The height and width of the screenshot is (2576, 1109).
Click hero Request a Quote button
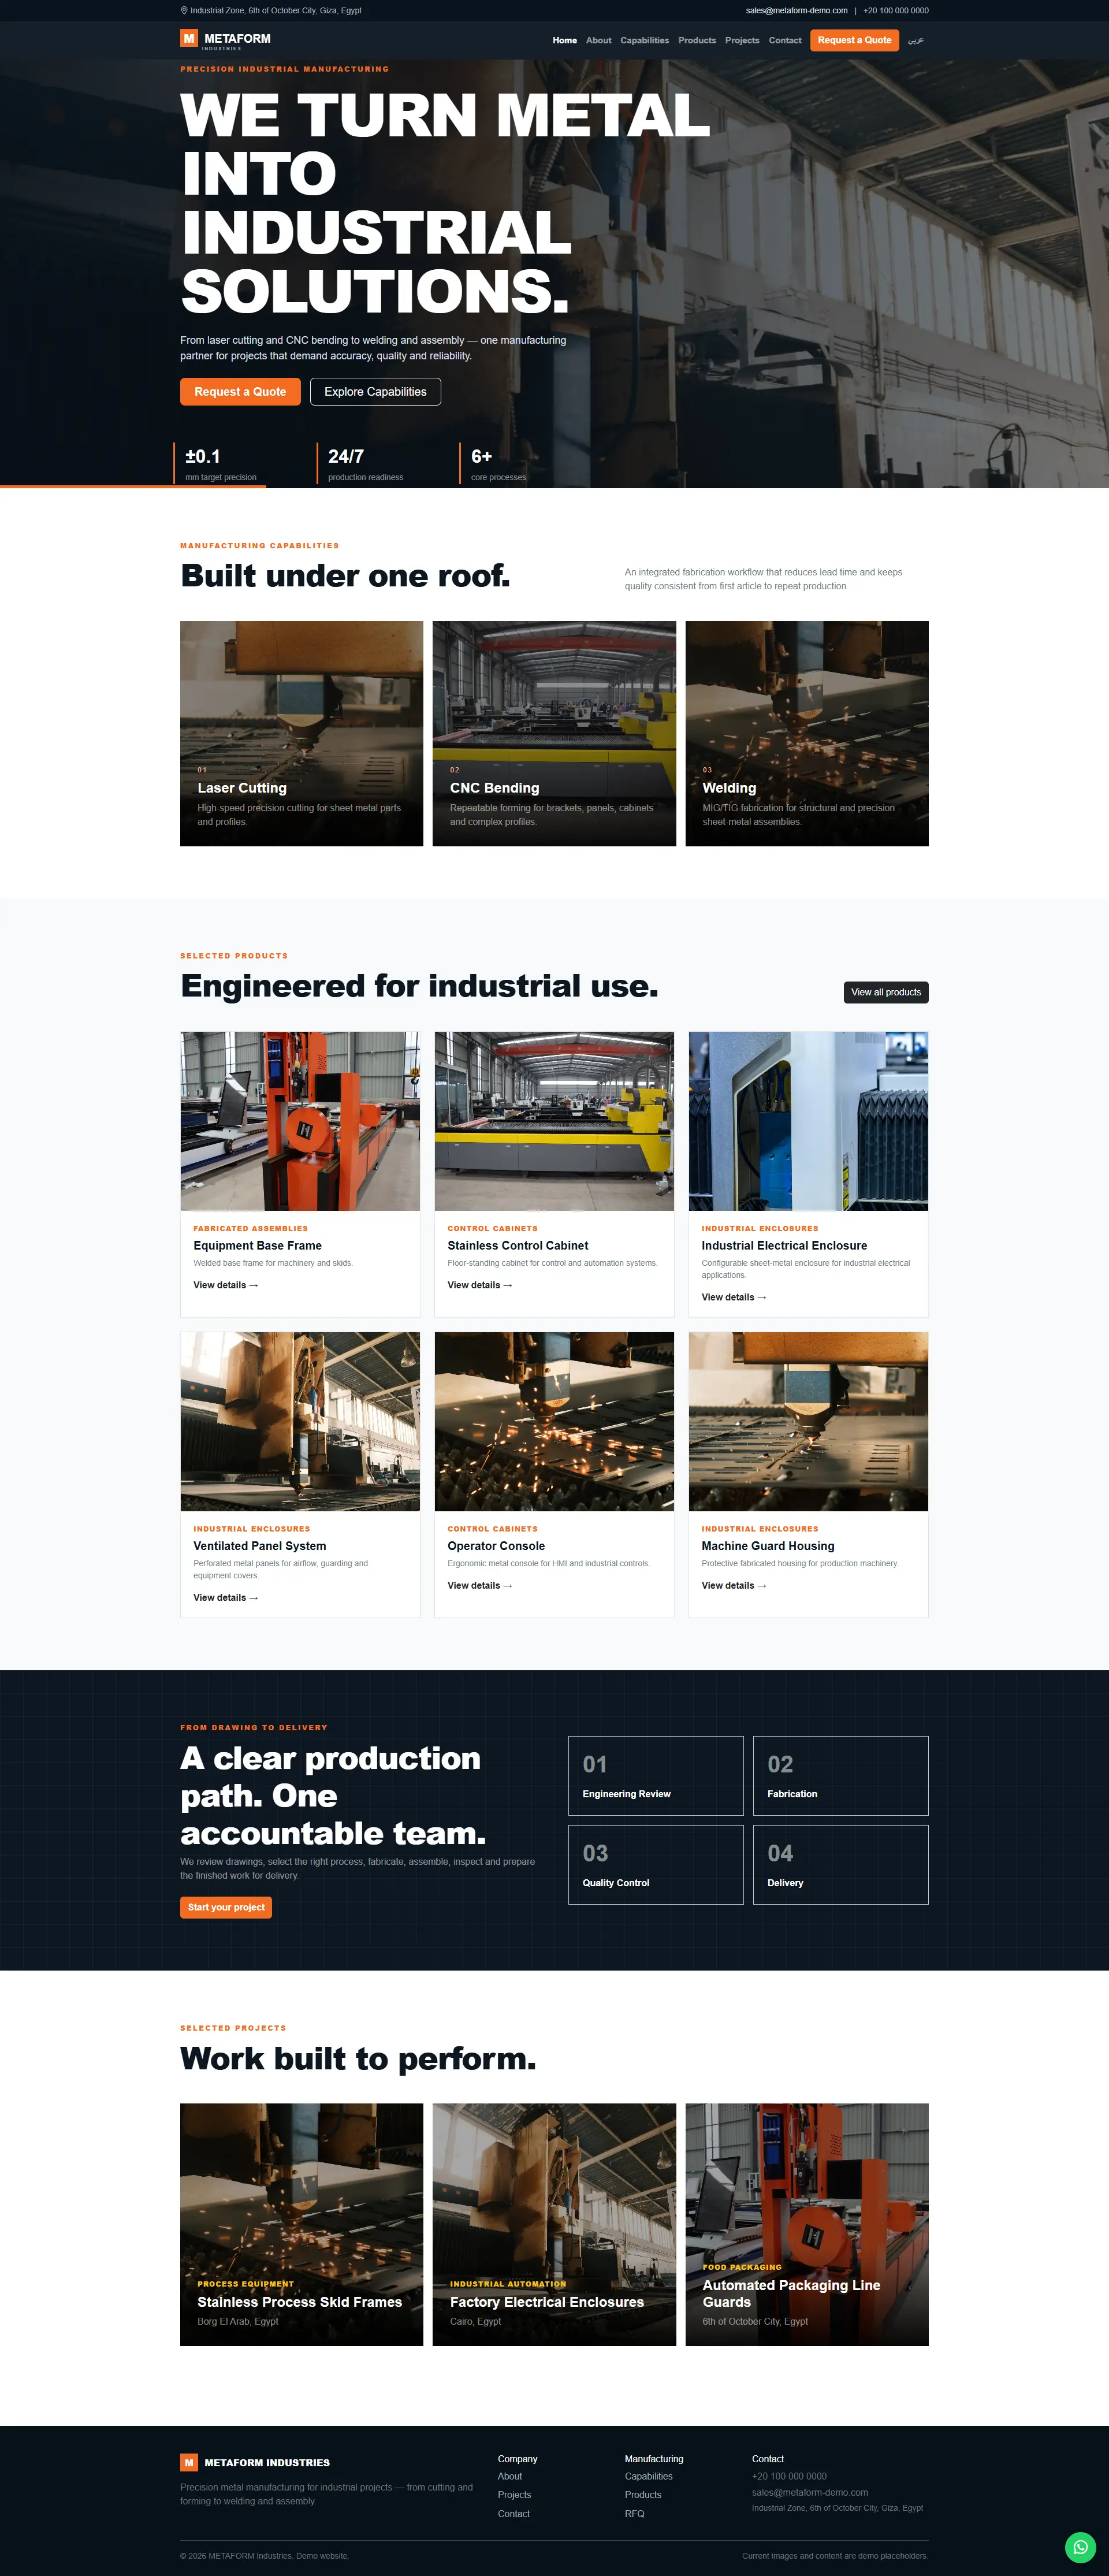[x=240, y=392]
